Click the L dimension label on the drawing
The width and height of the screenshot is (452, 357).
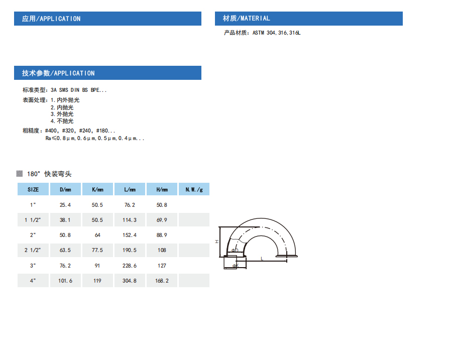point(262,259)
